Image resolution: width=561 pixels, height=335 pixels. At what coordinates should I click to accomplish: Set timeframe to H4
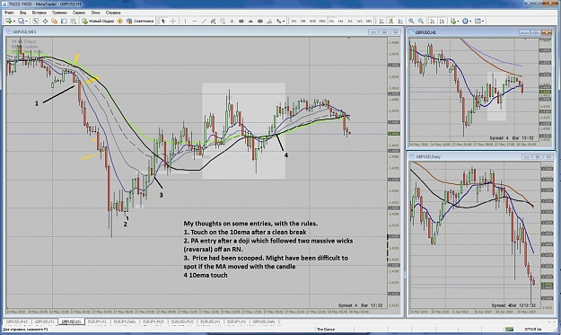point(340,22)
